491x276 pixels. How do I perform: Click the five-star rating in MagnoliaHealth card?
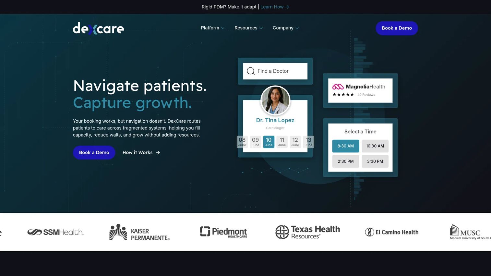343,95
